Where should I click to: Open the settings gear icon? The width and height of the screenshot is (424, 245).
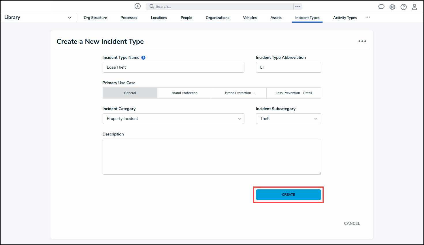pos(392,7)
